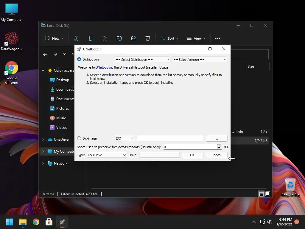
Task: Open Documents in Explorer sidebar
Action: coord(62,99)
